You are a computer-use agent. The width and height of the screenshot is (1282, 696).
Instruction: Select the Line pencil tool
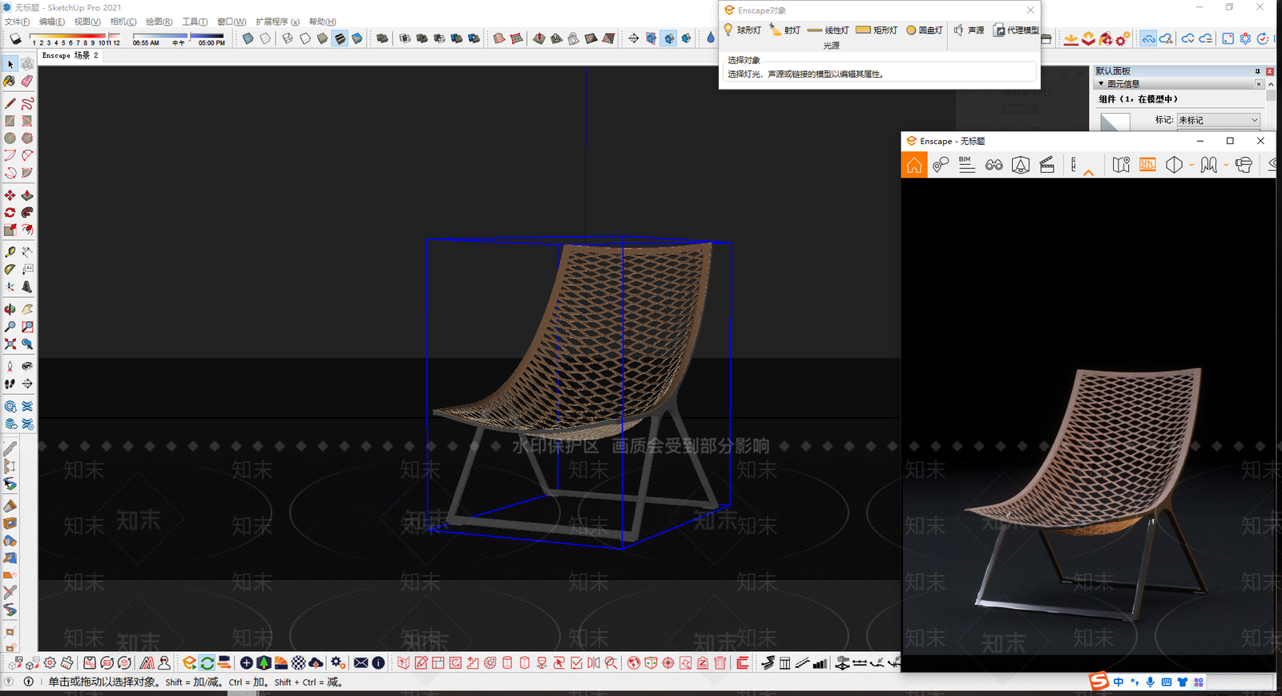[10, 103]
